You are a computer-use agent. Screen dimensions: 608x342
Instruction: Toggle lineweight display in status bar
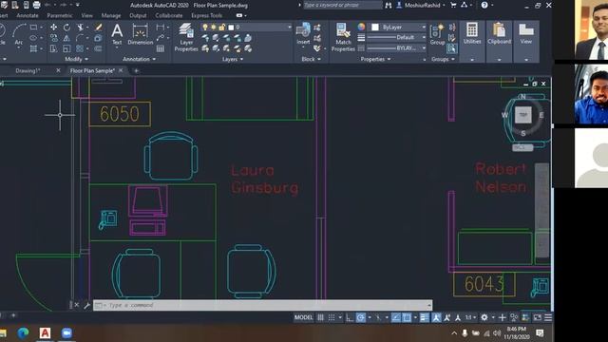[425, 317]
